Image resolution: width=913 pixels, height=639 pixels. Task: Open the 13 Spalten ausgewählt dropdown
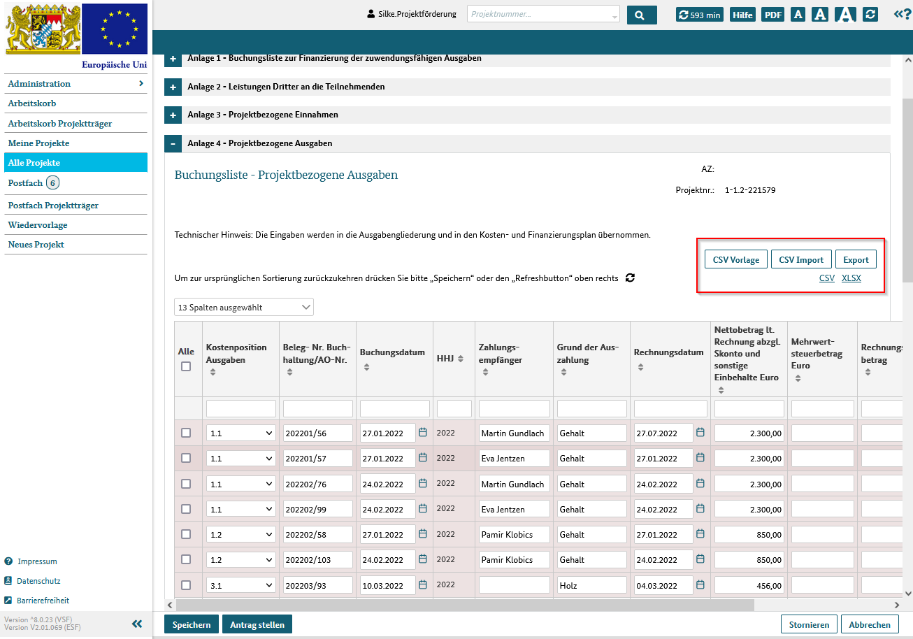[244, 307]
